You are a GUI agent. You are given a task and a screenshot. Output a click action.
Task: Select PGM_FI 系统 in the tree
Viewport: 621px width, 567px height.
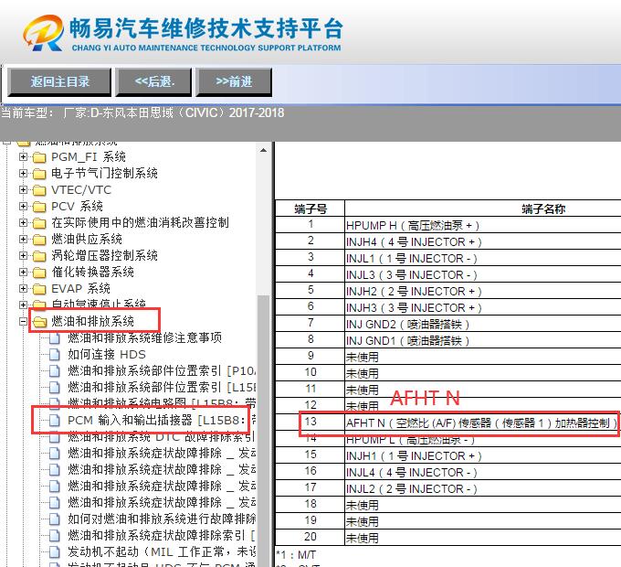(89, 157)
